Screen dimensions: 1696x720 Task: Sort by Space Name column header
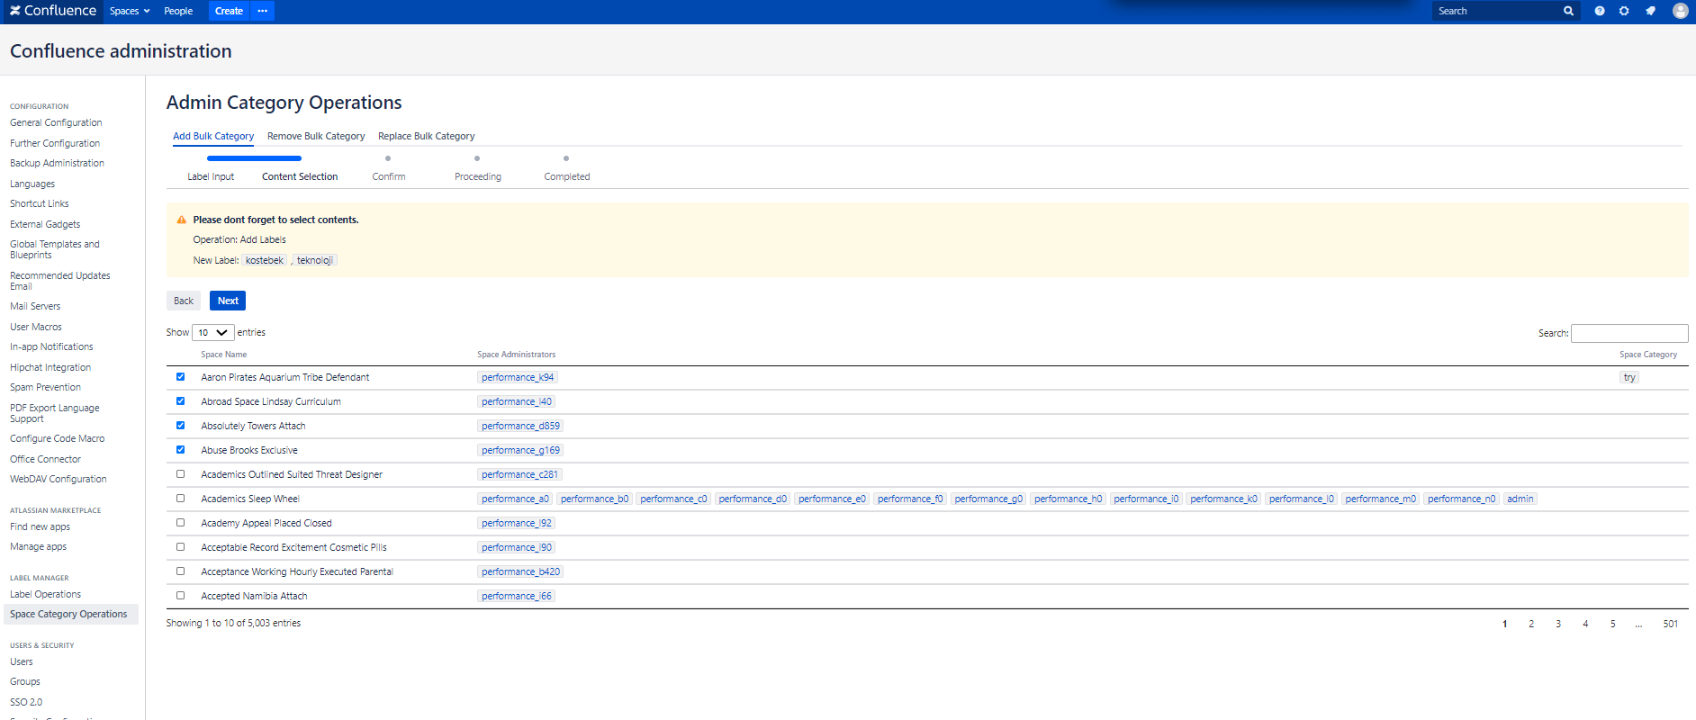coord(224,355)
